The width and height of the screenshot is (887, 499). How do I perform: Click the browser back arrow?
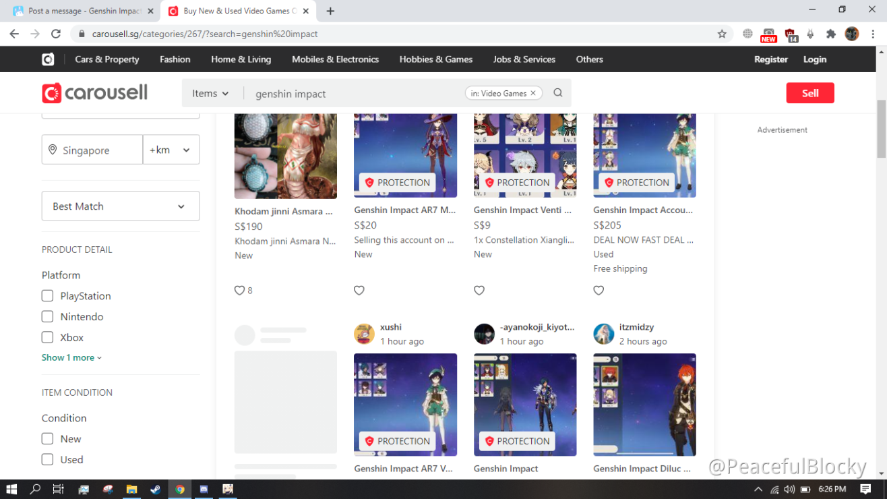pyautogui.click(x=14, y=34)
